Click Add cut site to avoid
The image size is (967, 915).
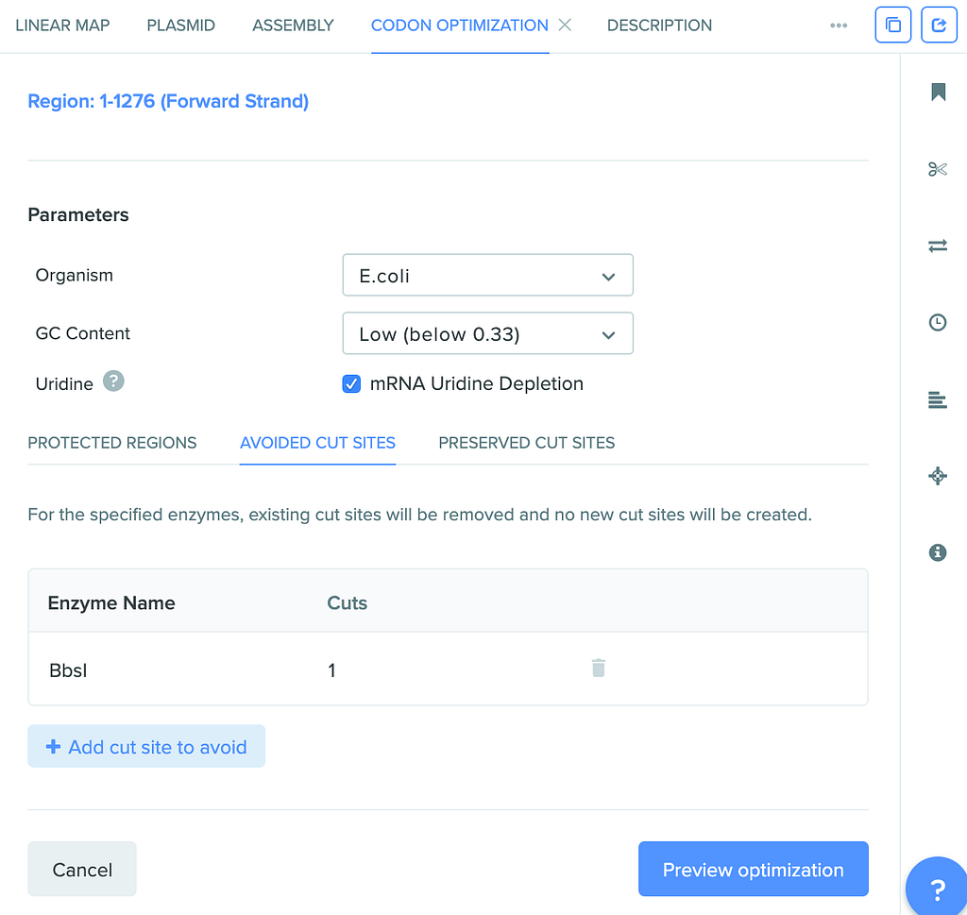(146, 747)
